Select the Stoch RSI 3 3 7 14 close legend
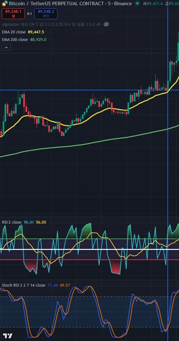The height and width of the screenshot is (341, 179). tap(24, 285)
